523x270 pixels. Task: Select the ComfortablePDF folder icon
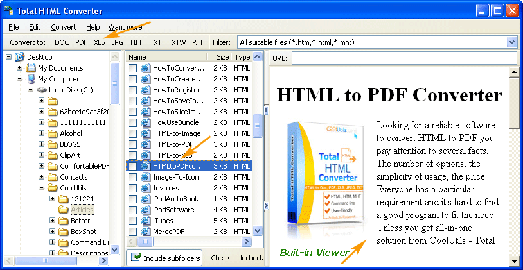(53, 167)
